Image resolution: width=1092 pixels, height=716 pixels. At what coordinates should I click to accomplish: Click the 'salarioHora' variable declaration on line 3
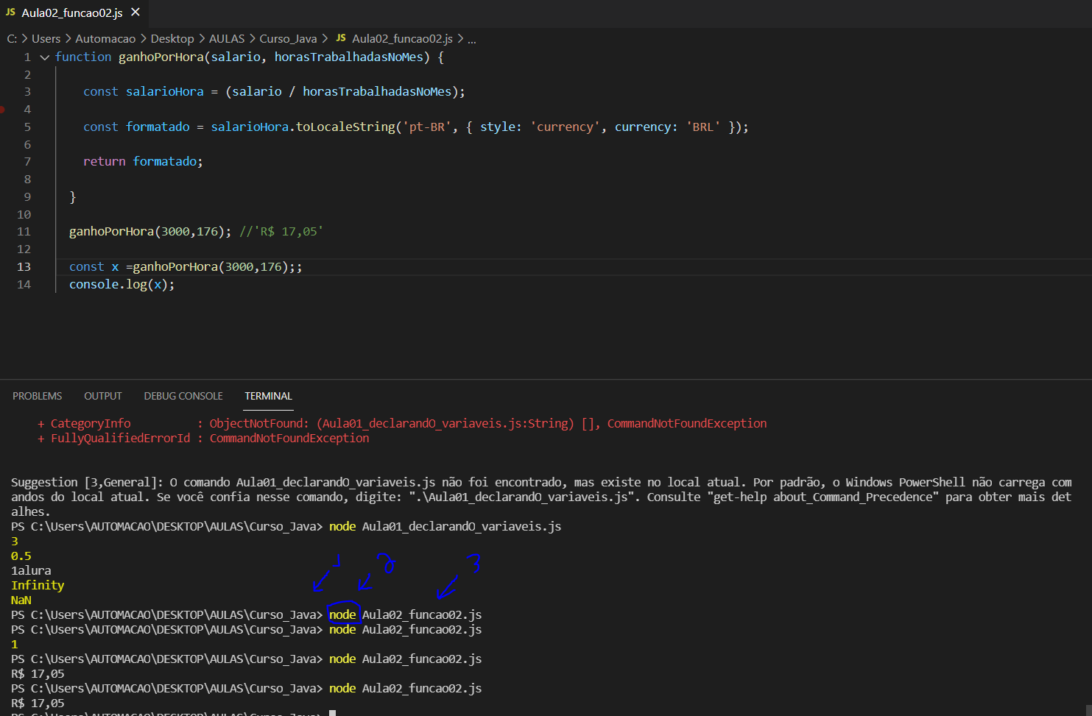point(164,92)
